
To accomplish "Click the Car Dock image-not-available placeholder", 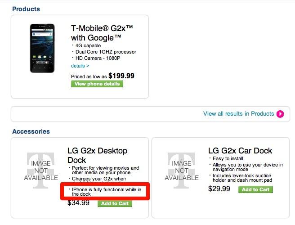I will 182,171.
